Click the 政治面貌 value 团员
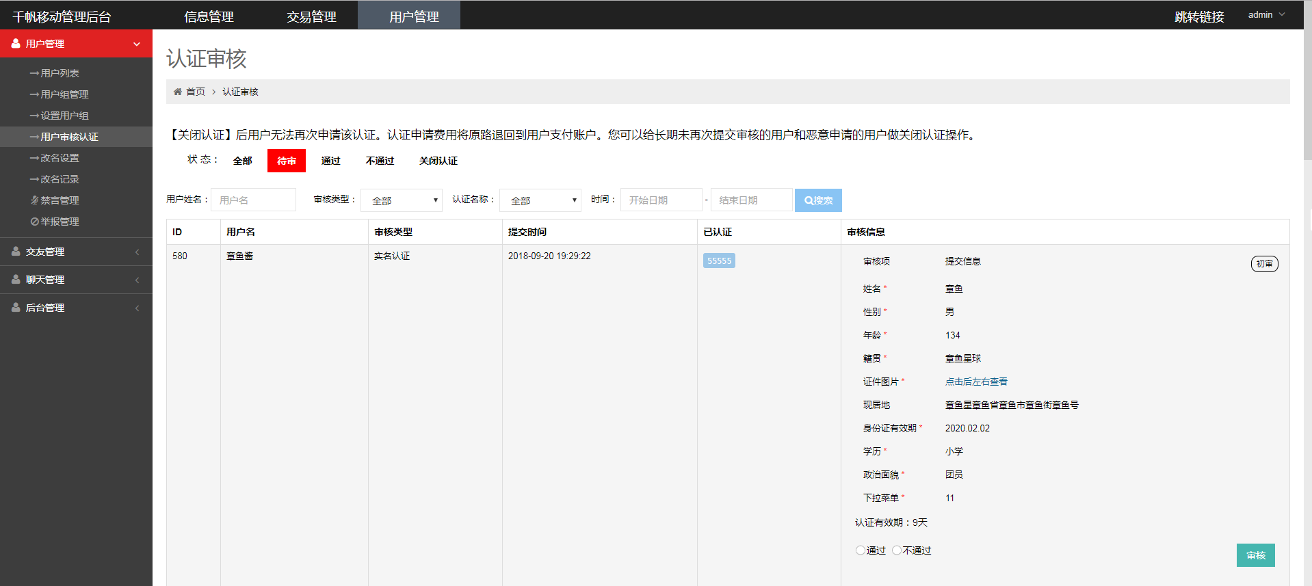This screenshot has width=1312, height=586. [954, 475]
